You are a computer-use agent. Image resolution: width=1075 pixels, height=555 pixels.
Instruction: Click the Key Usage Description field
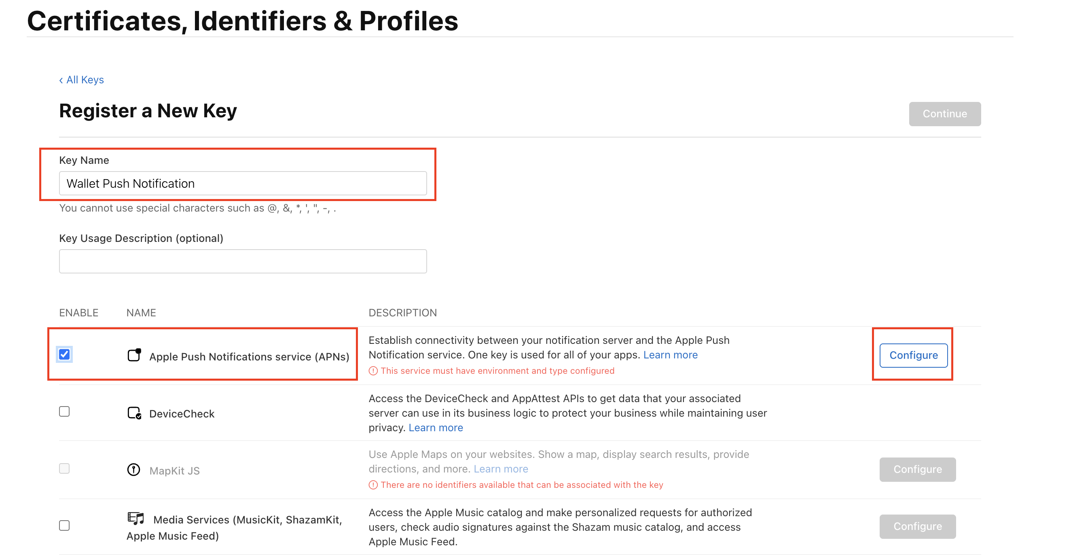(243, 261)
